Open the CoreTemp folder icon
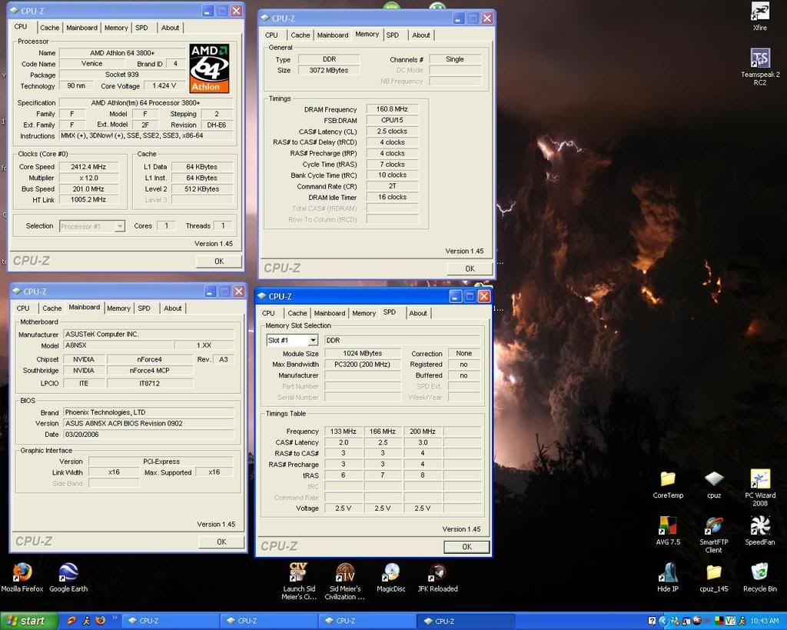This screenshot has width=787, height=630. (x=668, y=485)
